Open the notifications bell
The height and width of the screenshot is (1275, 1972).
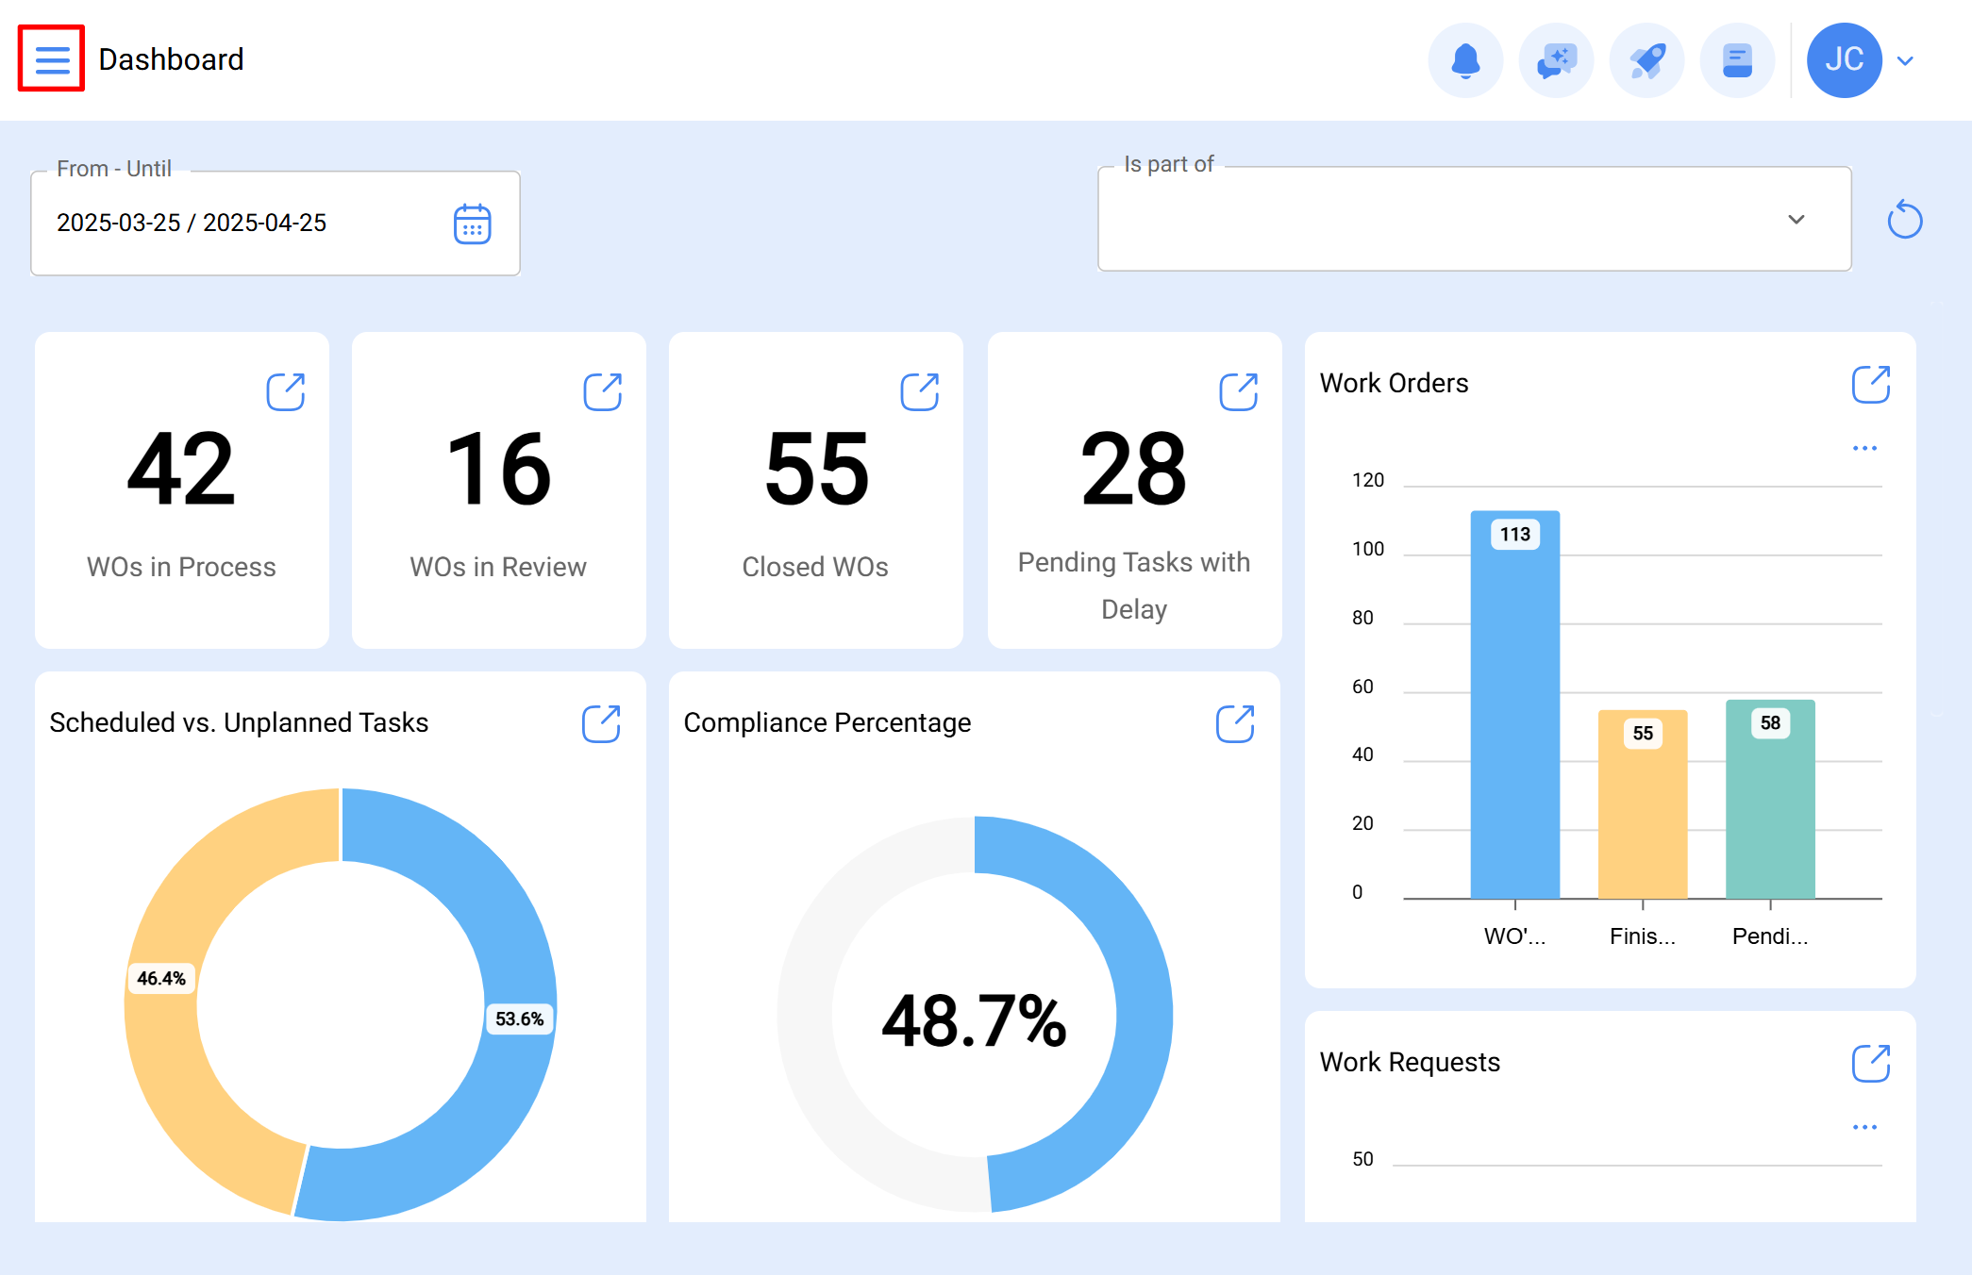[1464, 58]
